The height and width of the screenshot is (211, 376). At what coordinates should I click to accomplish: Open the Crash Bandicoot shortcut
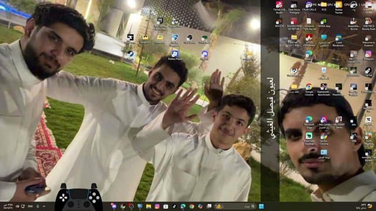338,40
